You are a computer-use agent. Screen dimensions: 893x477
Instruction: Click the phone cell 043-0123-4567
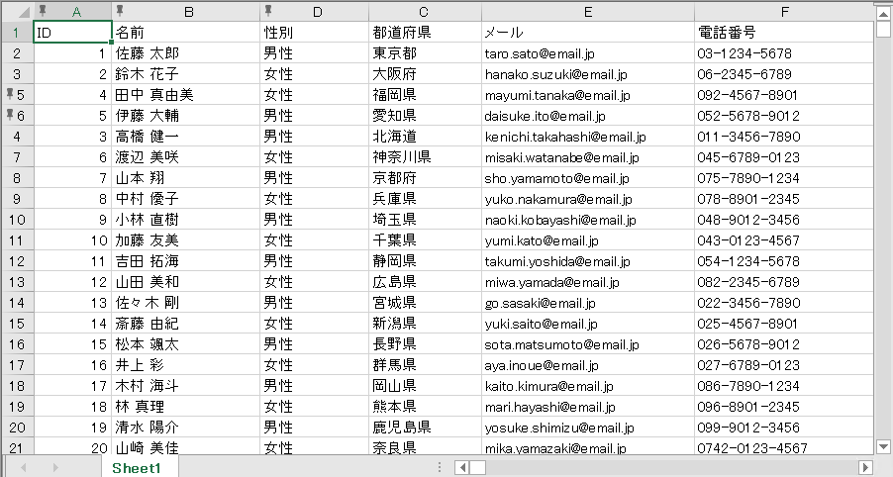(784, 240)
